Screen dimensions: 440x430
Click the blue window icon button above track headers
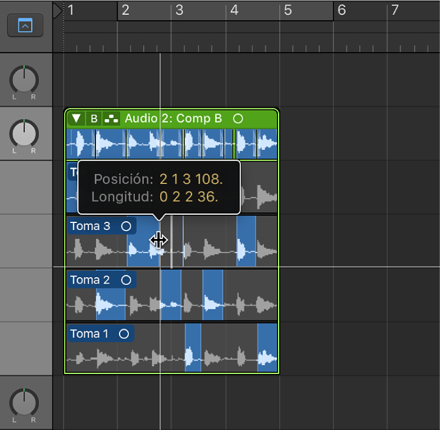pos(25,25)
